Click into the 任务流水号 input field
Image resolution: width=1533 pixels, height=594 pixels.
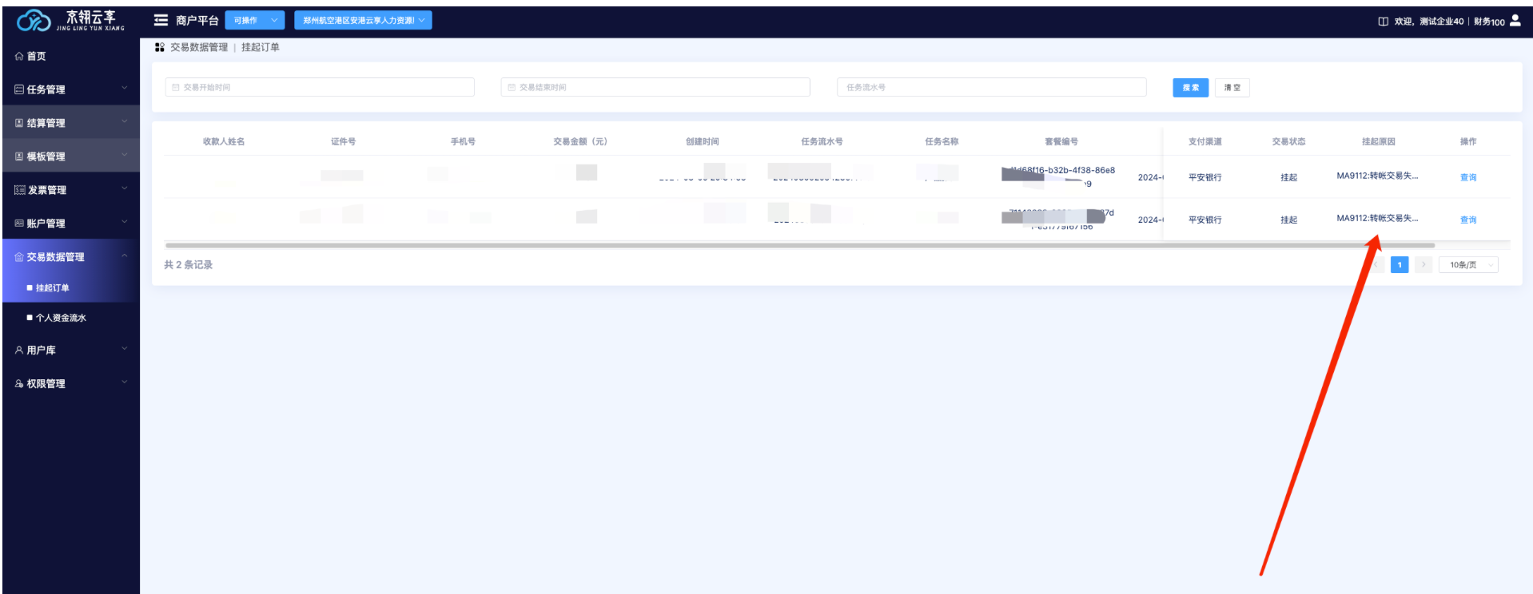click(x=991, y=88)
